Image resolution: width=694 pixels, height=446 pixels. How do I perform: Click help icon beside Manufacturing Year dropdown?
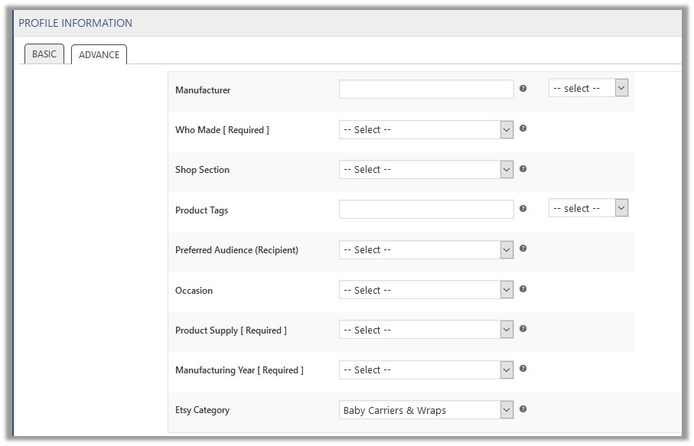pos(523,369)
